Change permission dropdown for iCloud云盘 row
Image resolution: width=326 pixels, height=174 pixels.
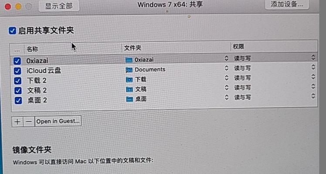point(313,67)
